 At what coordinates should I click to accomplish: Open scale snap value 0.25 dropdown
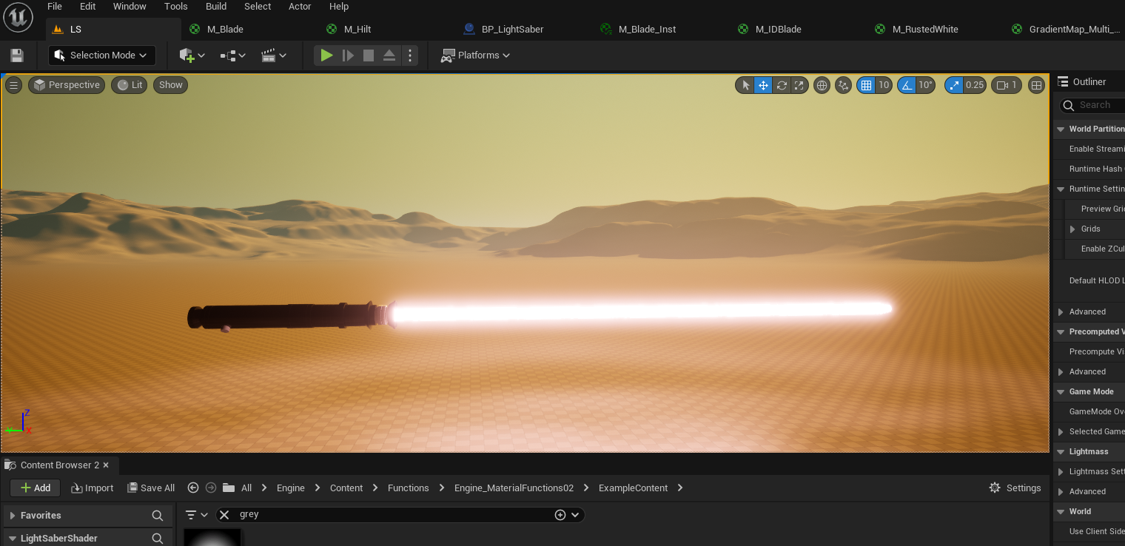[975, 85]
